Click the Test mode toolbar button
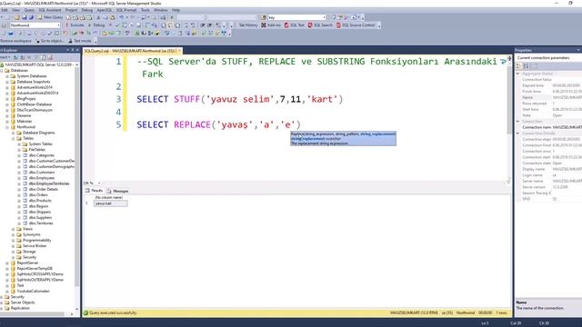 point(80,41)
